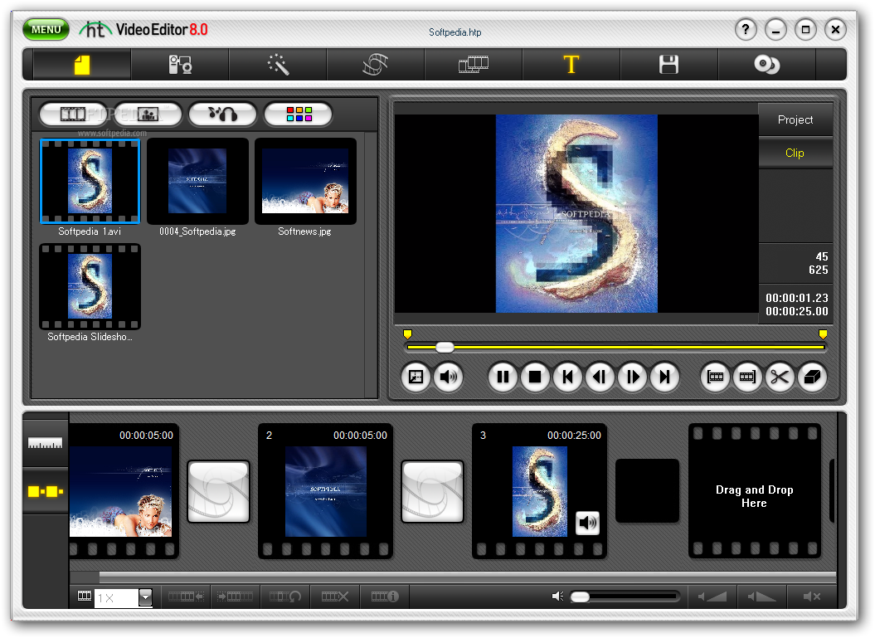The height and width of the screenshot is (638, 875).
Task: Click the filmstrip with curved arrow icon
Action: point(284,597)
